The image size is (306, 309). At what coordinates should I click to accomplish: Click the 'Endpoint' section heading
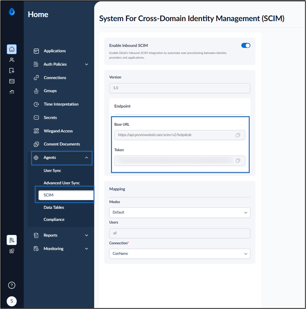[122, 106]
